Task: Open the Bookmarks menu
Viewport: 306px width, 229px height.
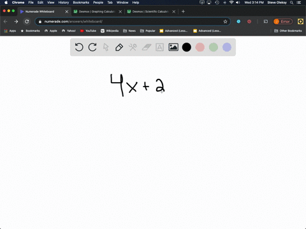Action: (81, 3)
